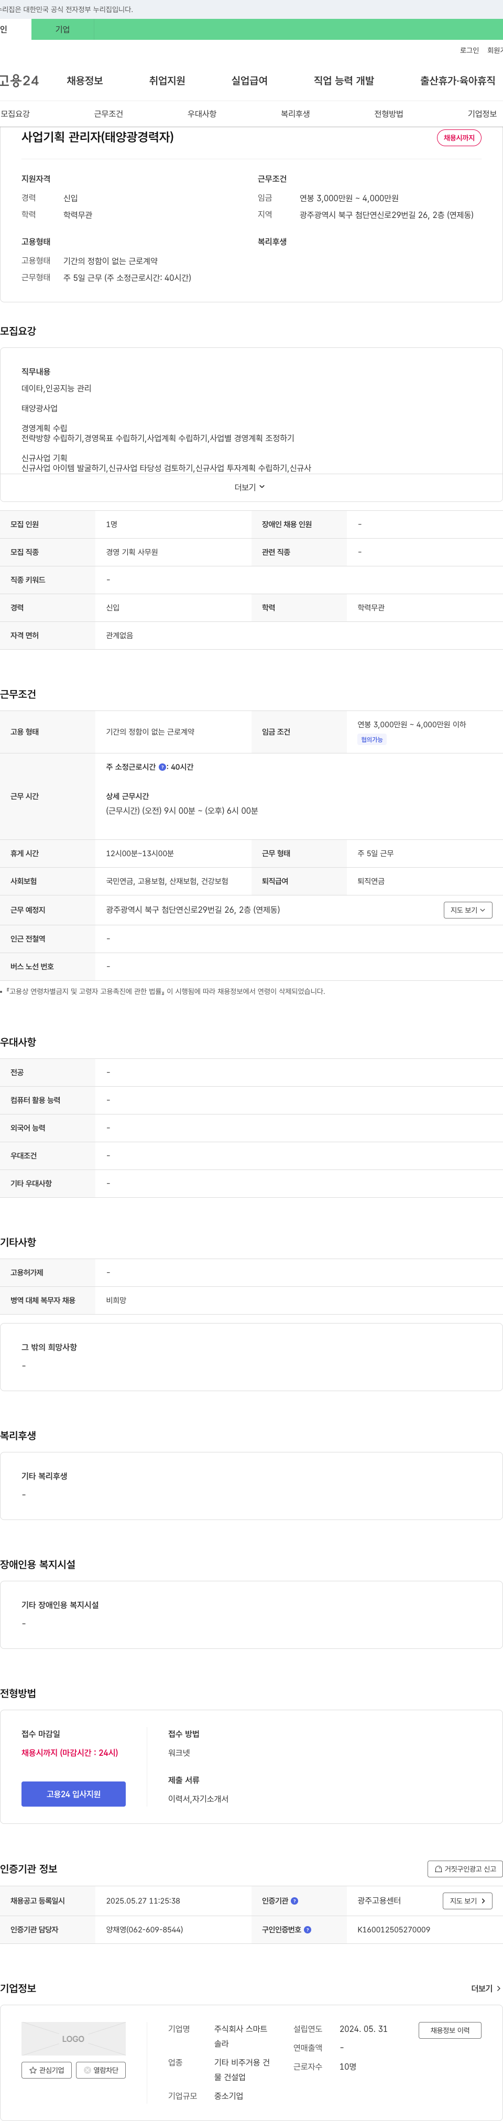Viewport: 503px width, 2121px height.
Task: Click help icon beside 구인인증번호
Action: coord(308,1929)
